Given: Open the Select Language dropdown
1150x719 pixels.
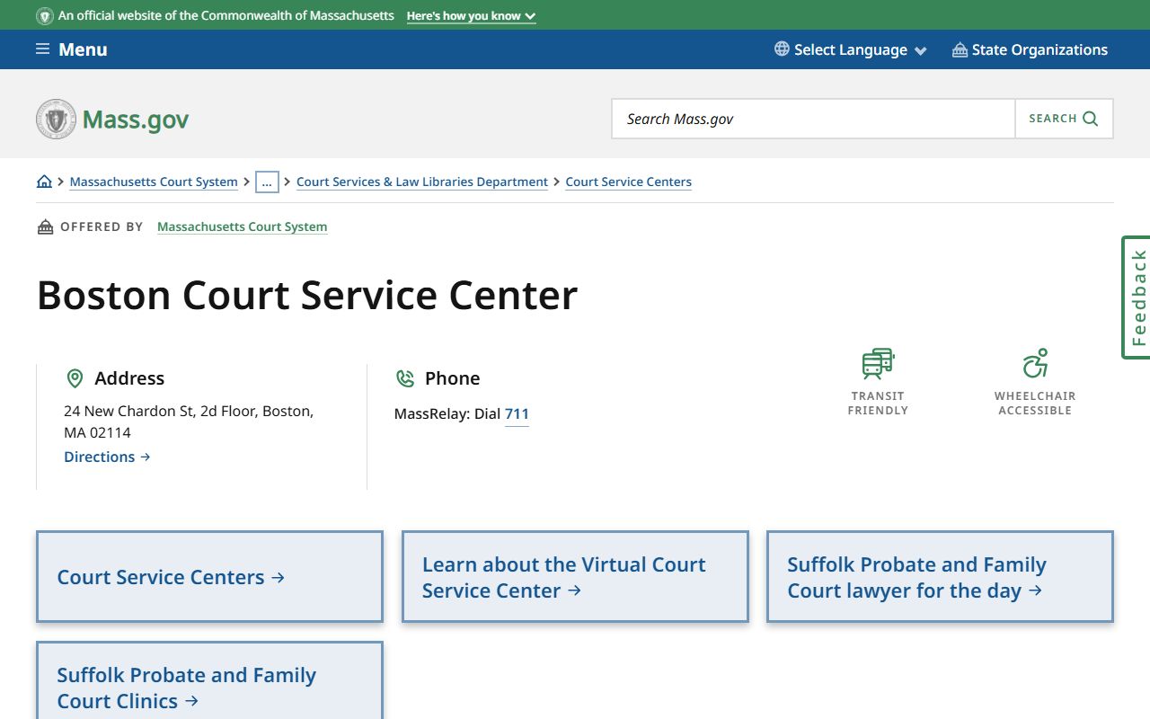Looking at the screenshot, I should click(851, 49).
